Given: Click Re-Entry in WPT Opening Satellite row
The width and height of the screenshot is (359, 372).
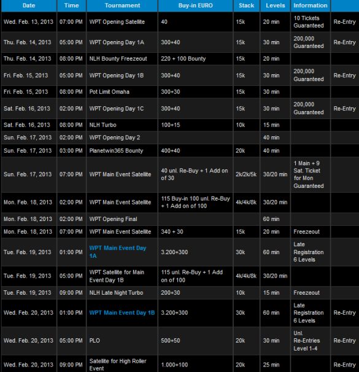Looking at the screenshot, I should (x=344, y=22).
